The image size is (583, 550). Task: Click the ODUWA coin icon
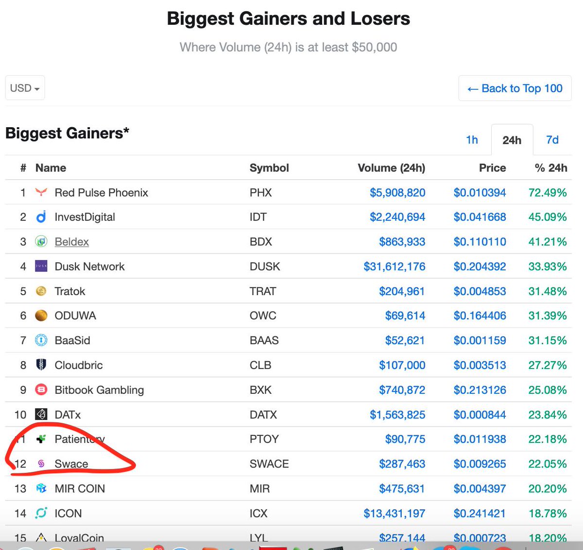41,316
